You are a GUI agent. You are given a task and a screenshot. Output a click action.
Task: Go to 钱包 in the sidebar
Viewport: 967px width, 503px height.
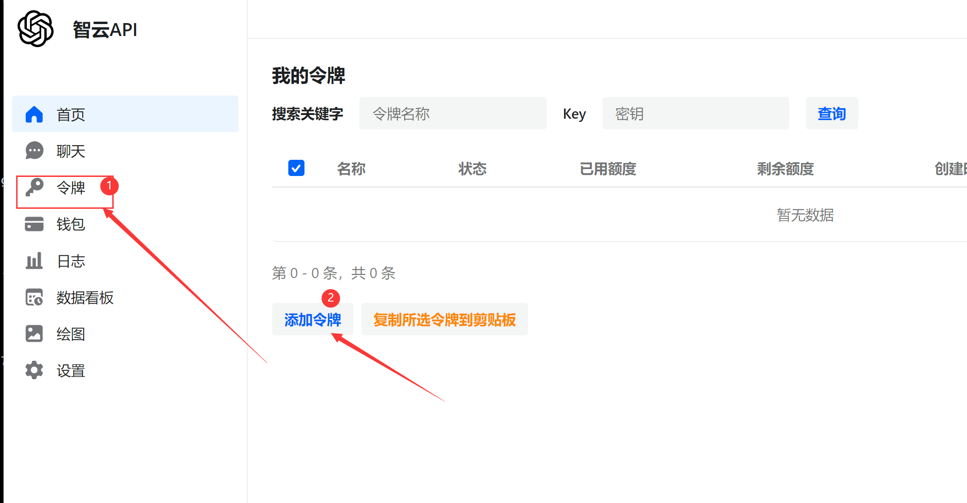coord(71,224)
